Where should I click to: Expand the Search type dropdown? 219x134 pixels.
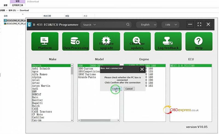(90, 25)
